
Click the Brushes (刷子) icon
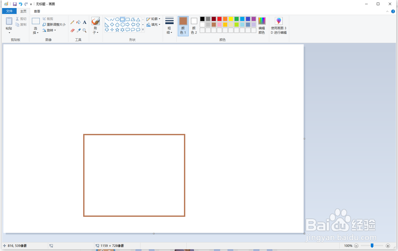click(x=96, y=21)
